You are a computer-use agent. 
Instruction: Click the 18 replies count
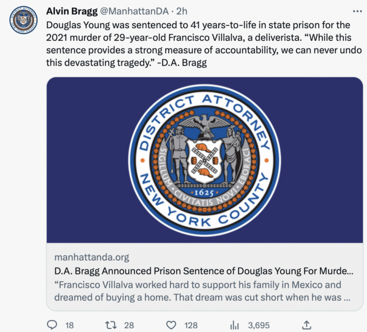click(70, 325)
